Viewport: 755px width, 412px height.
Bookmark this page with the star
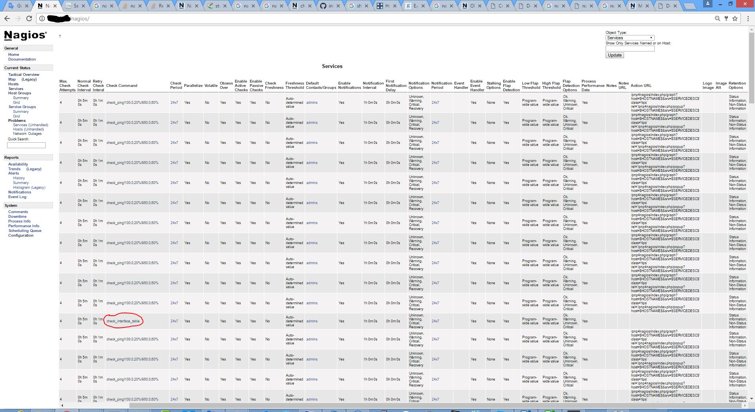(x=735, y=18)
